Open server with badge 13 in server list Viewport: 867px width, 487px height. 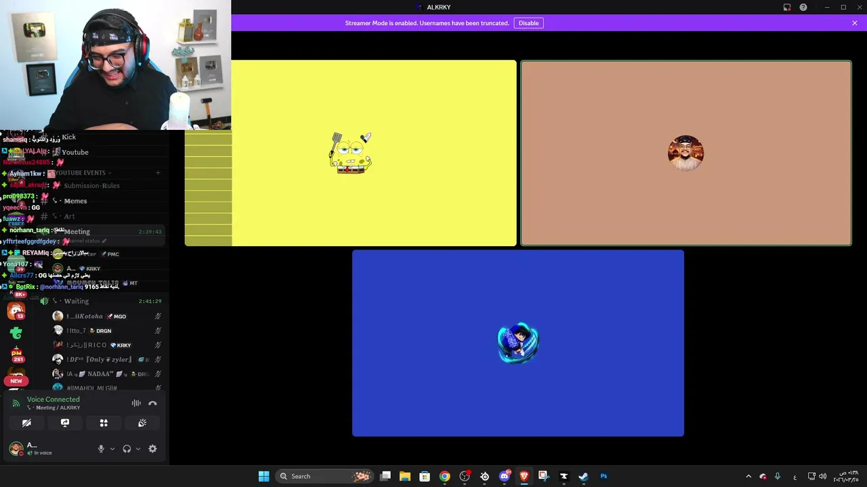point(16,310)
